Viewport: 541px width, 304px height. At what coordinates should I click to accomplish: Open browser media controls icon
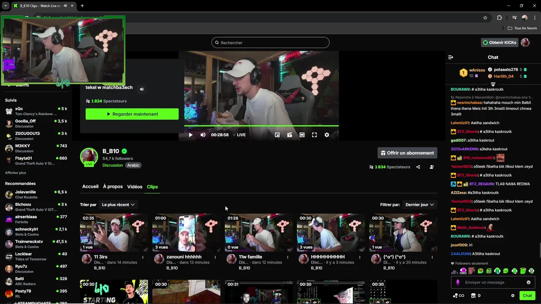(514, 18)
